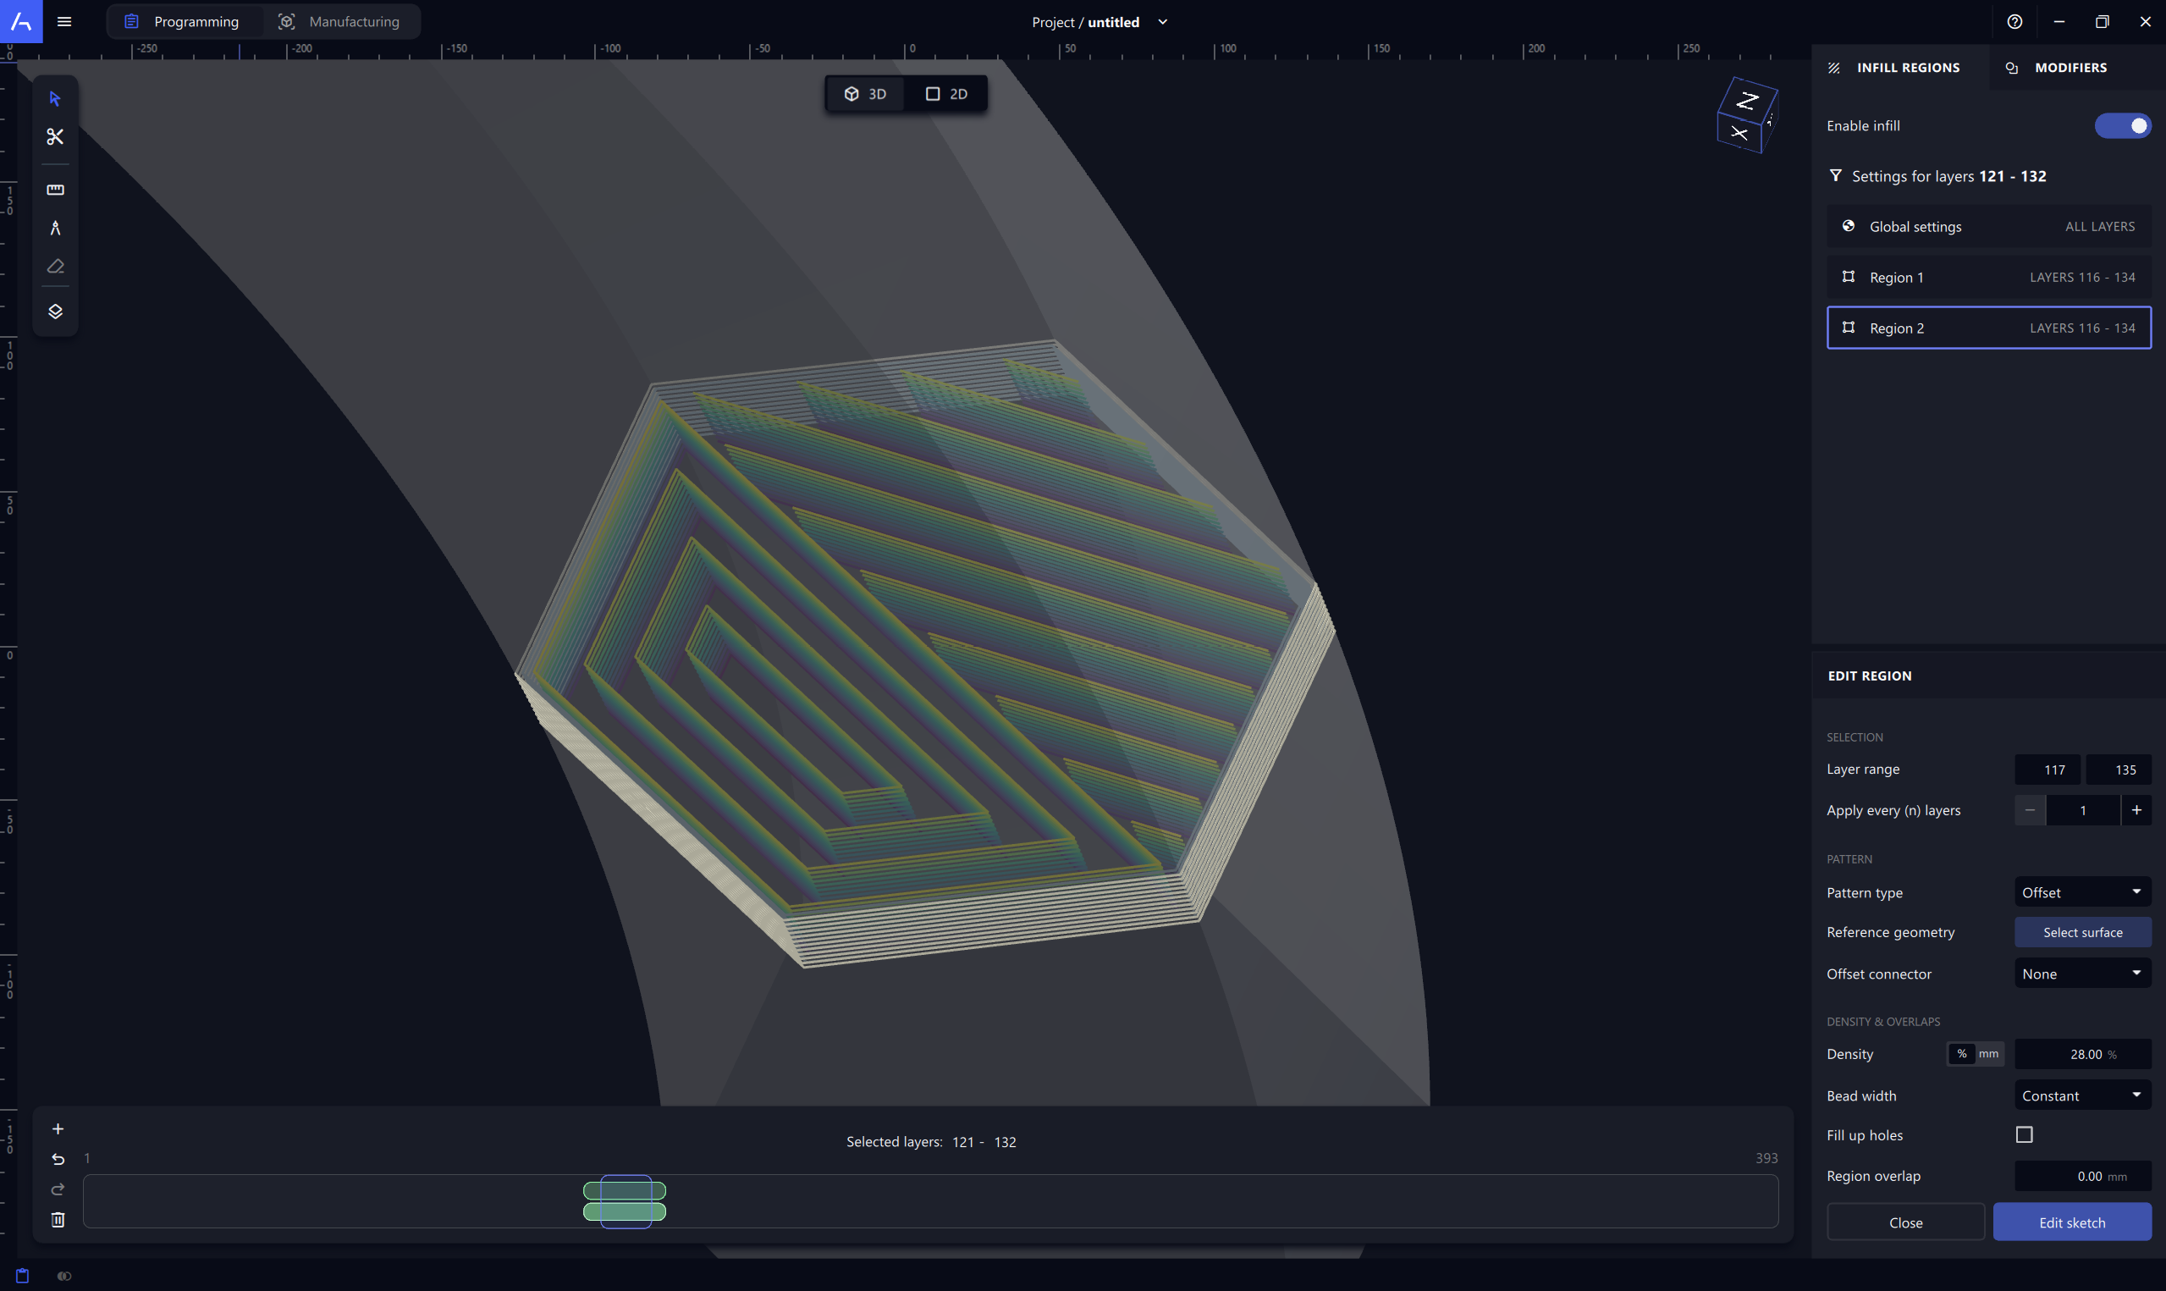Screen dimensions: 2166x1291
Task: Click the Select surface button
Action: coord(2082,932)
